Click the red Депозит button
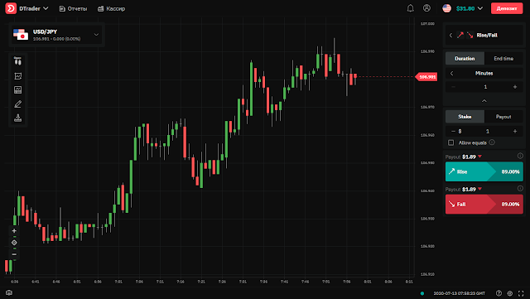The image size is (530, 299). tap(507, 8)
